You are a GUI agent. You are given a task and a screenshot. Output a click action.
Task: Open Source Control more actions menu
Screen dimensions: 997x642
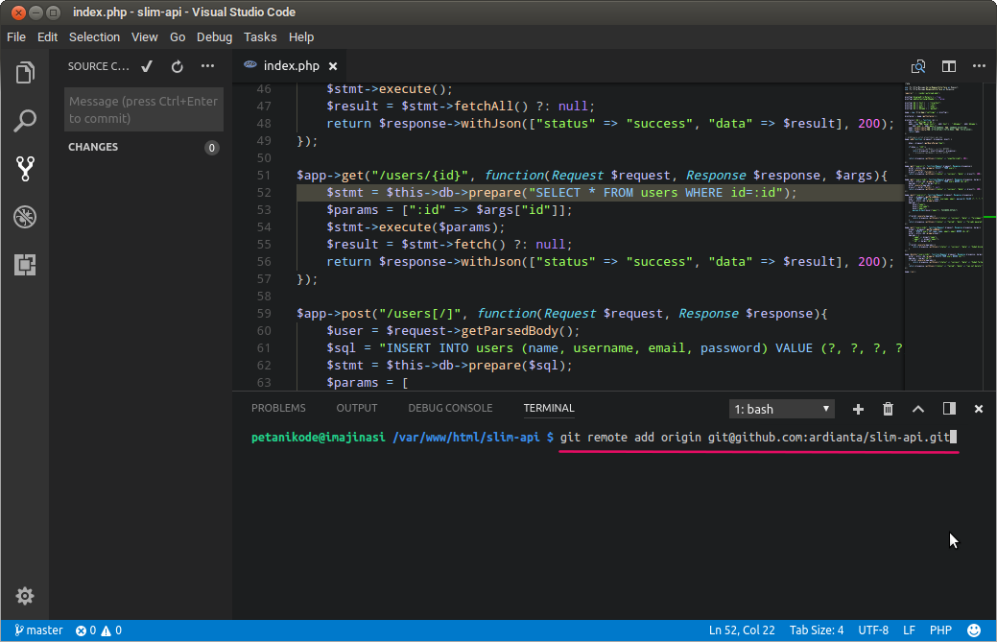(207, 66)
